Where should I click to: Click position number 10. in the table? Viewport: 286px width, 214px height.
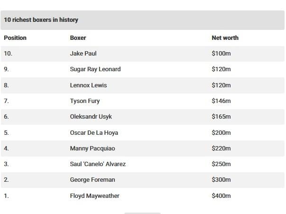8,54
